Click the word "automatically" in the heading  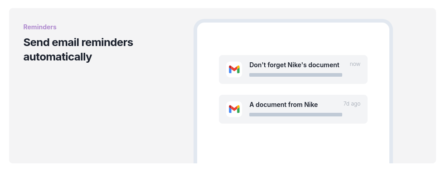pyautogui.click(x=58, y=57)
